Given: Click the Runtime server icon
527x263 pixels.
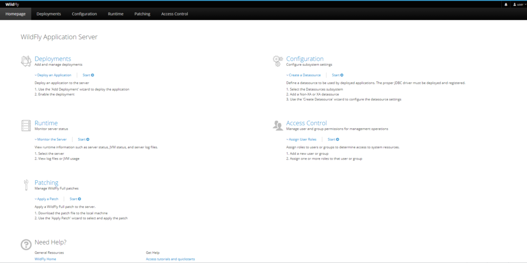Looking at the screenshot, I should coord(26,125).
